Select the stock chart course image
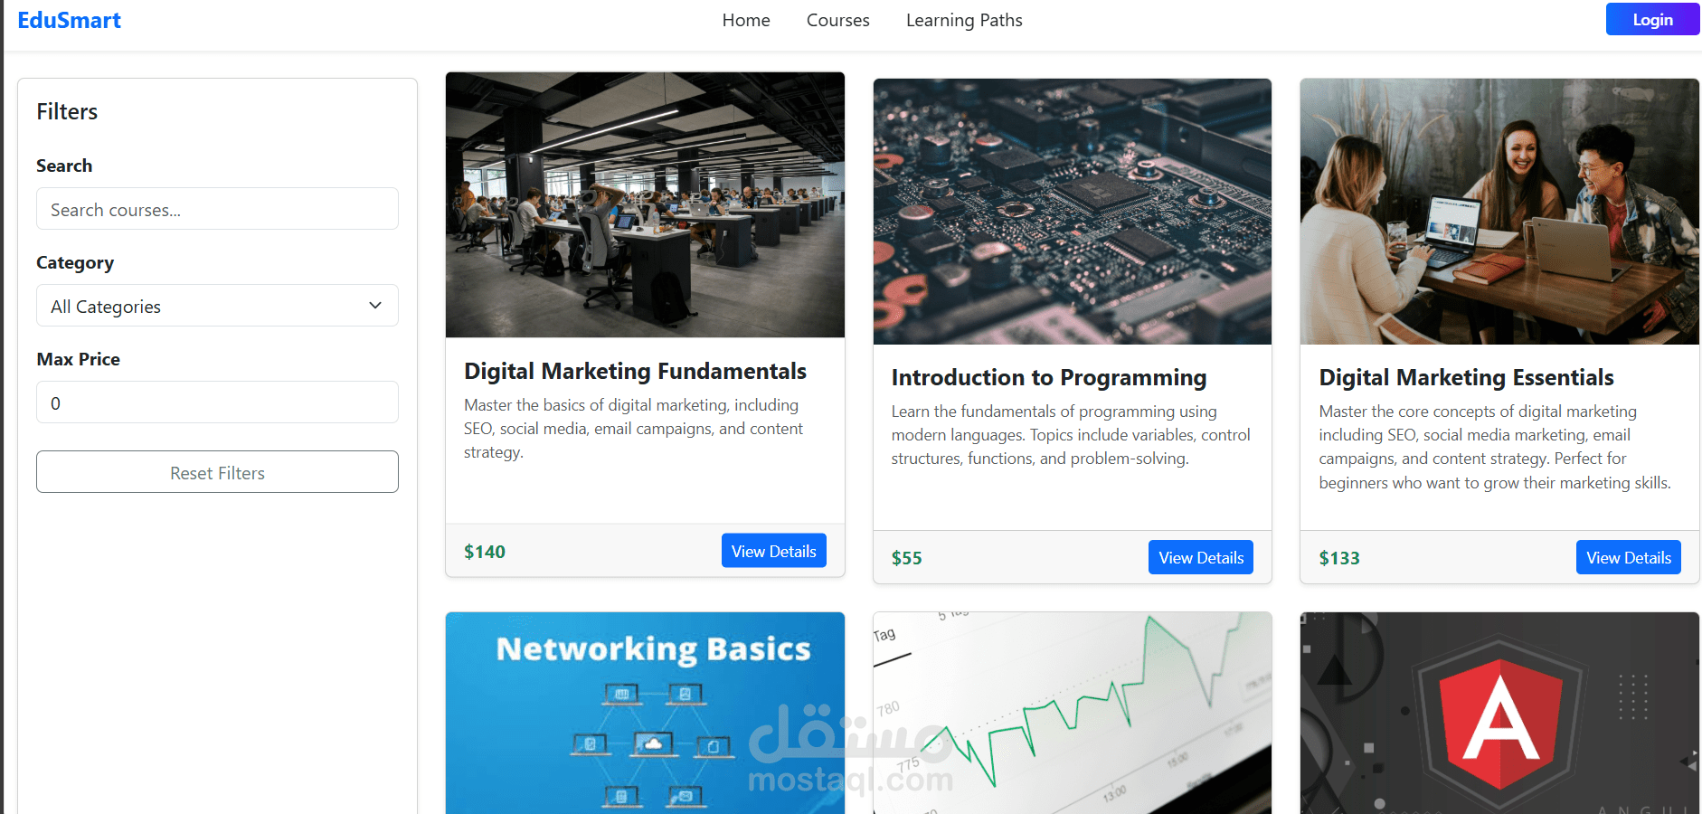 click(1073, 713)
